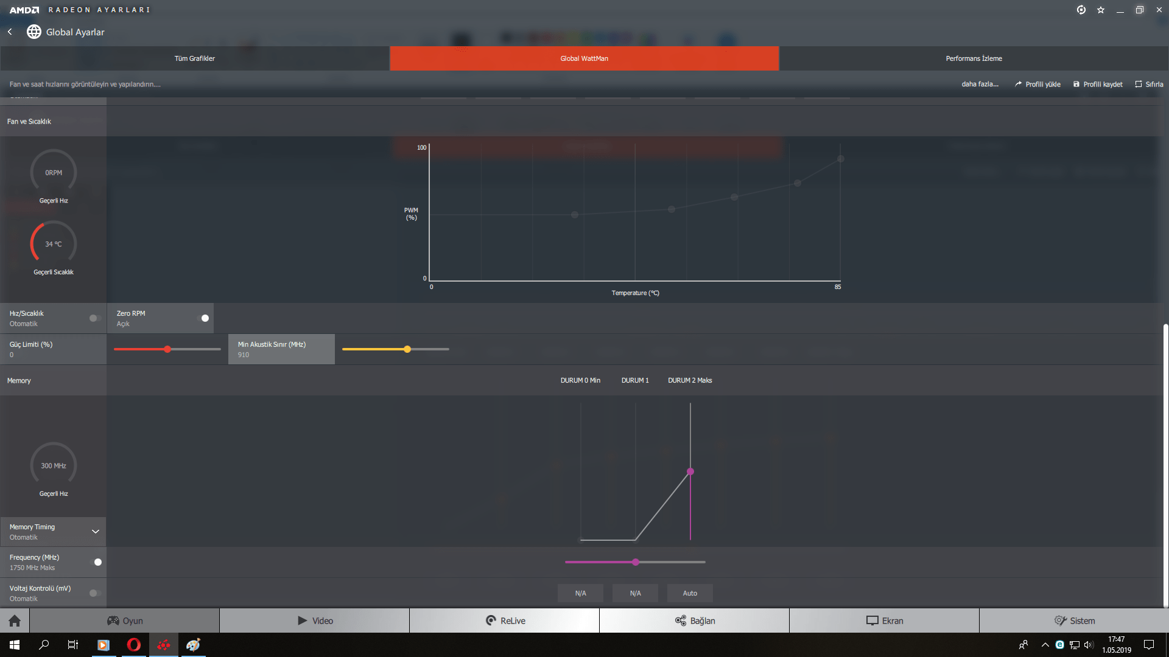The width and height of the screenshot is (1169, 657).
Task: Switch to the Tüm Grafikler tab
Action: click(x=195, y=58)
